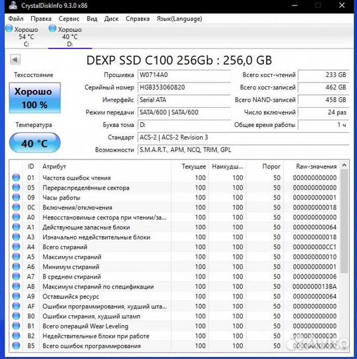Click status orb of attribute B1 row
Image resolution: width=357 pixels, height=359 pixels.
[x=16, y=326]
